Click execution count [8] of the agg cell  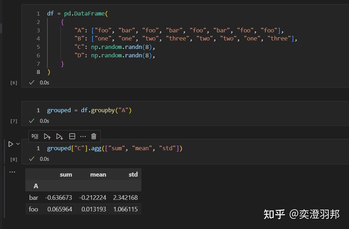(x=13, y=159)
